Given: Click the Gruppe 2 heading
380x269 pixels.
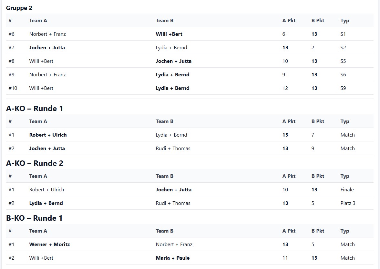Looking at the screenshot, I should [19, 8].
